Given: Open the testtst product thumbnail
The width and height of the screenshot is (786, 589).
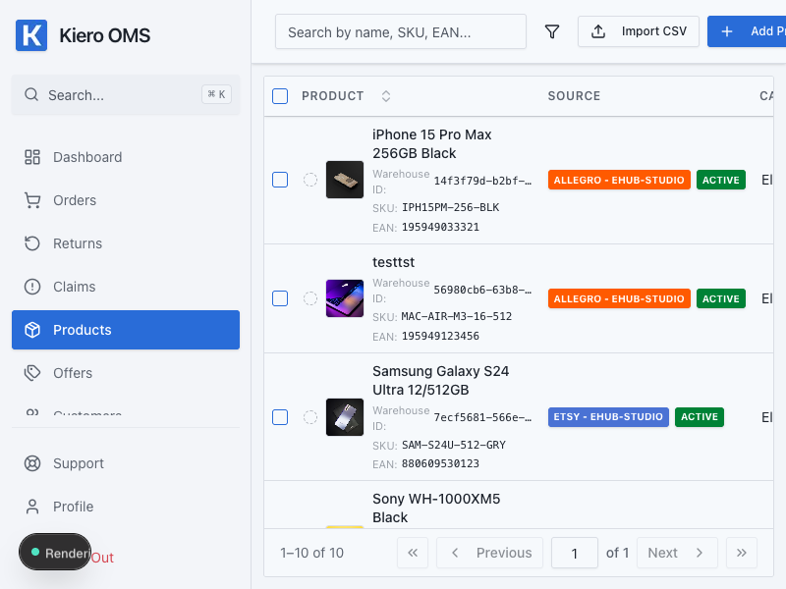Looking at the screenshot, I should [x=345, y=298].
